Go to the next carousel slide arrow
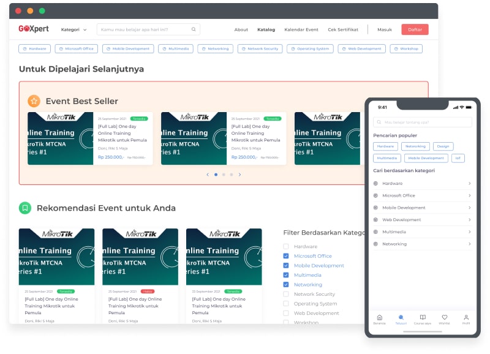 [239, 175]
